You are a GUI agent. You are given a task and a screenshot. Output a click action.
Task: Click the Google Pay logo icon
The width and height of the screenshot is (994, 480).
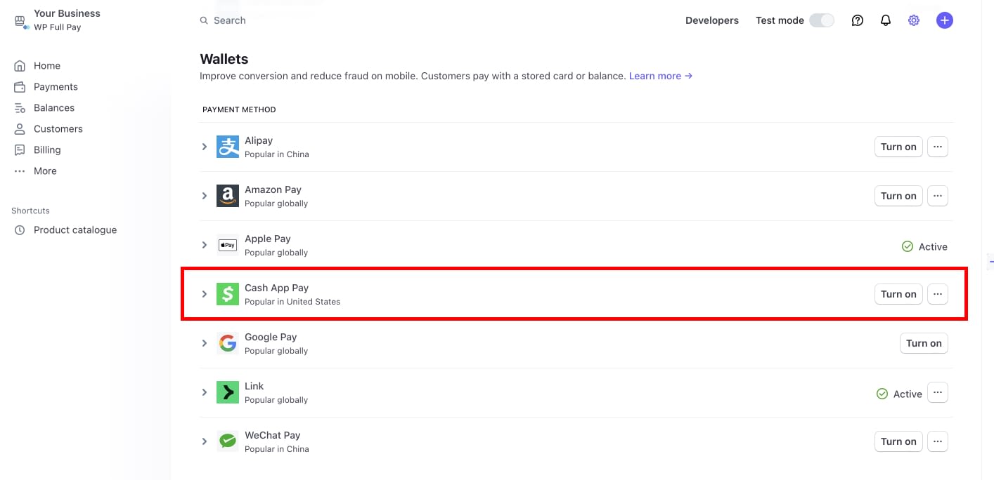point(227,343)
